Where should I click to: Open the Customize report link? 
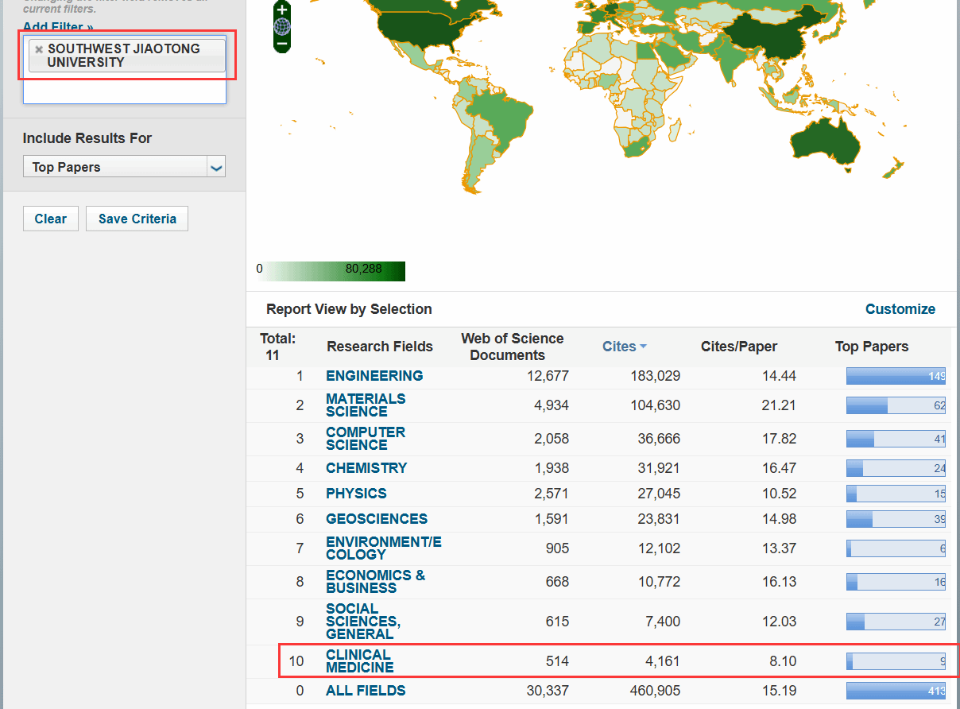(x=900, y=309)
